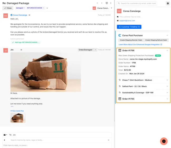Switch reply channel with email dropdown

[x=5, y=135]
